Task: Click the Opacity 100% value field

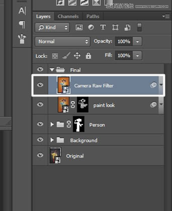Action: coord(124,41)
